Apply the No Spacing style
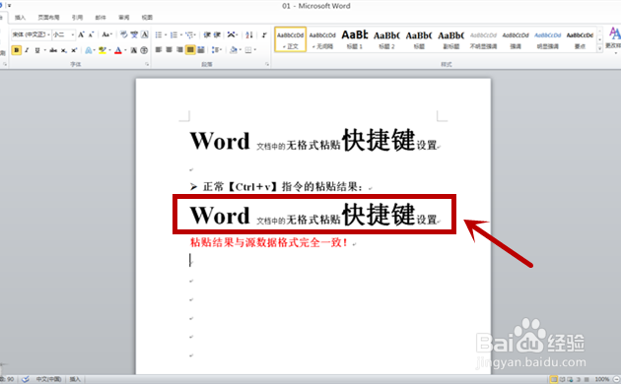The image size is (621, 384). pos(322,39)
